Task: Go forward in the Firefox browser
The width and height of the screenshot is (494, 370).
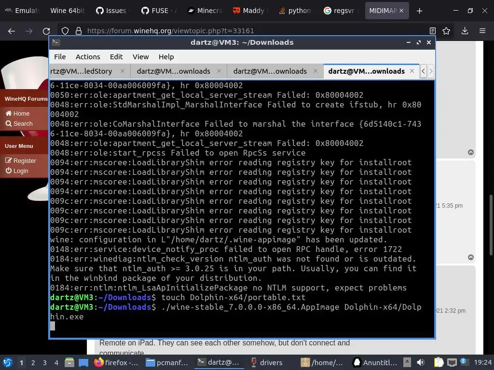Action: point(29,31)
